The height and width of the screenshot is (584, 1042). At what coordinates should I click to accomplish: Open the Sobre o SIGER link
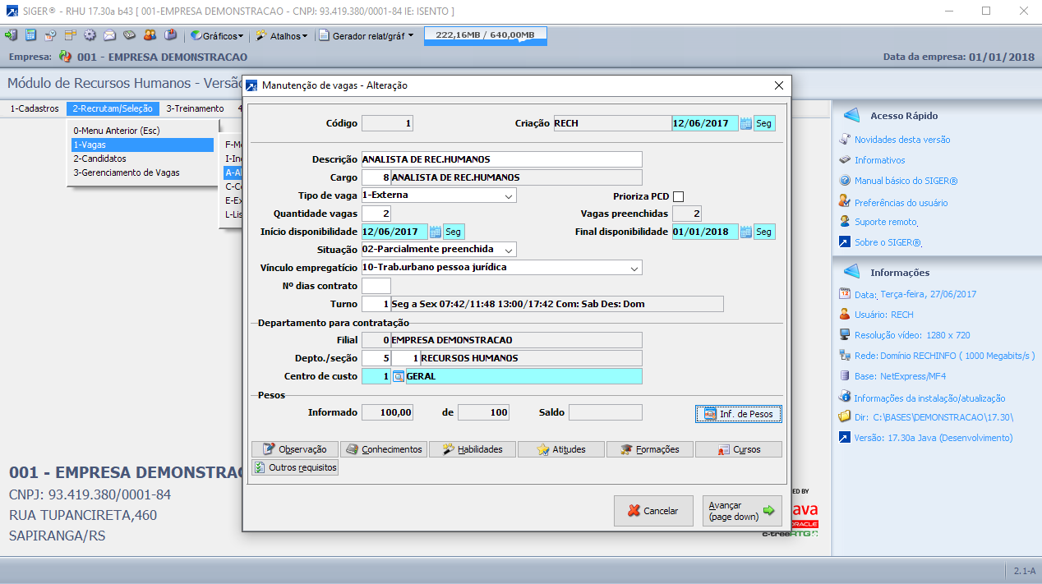pos(888,242)
